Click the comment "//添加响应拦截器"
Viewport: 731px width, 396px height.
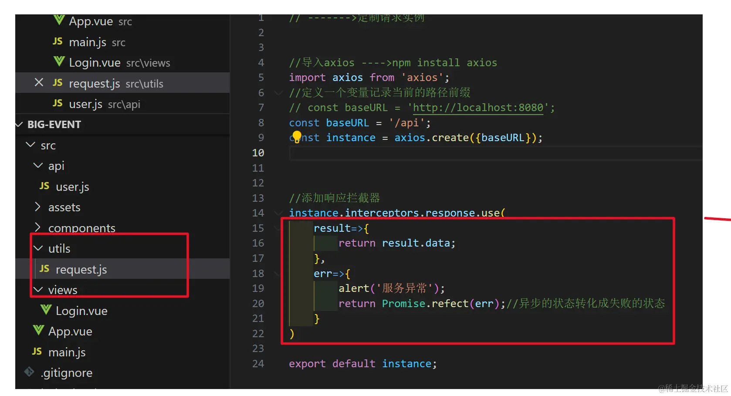[335, 198]
